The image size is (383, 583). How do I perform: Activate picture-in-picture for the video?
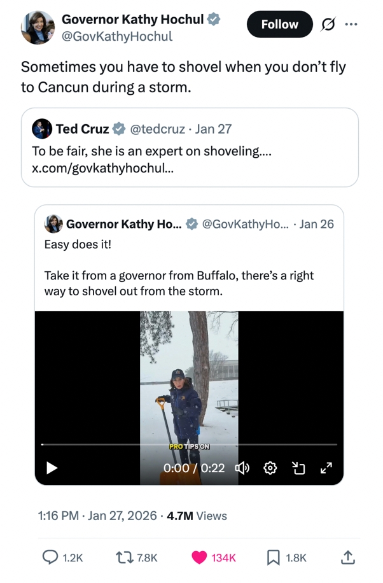[x=298, y=468]
